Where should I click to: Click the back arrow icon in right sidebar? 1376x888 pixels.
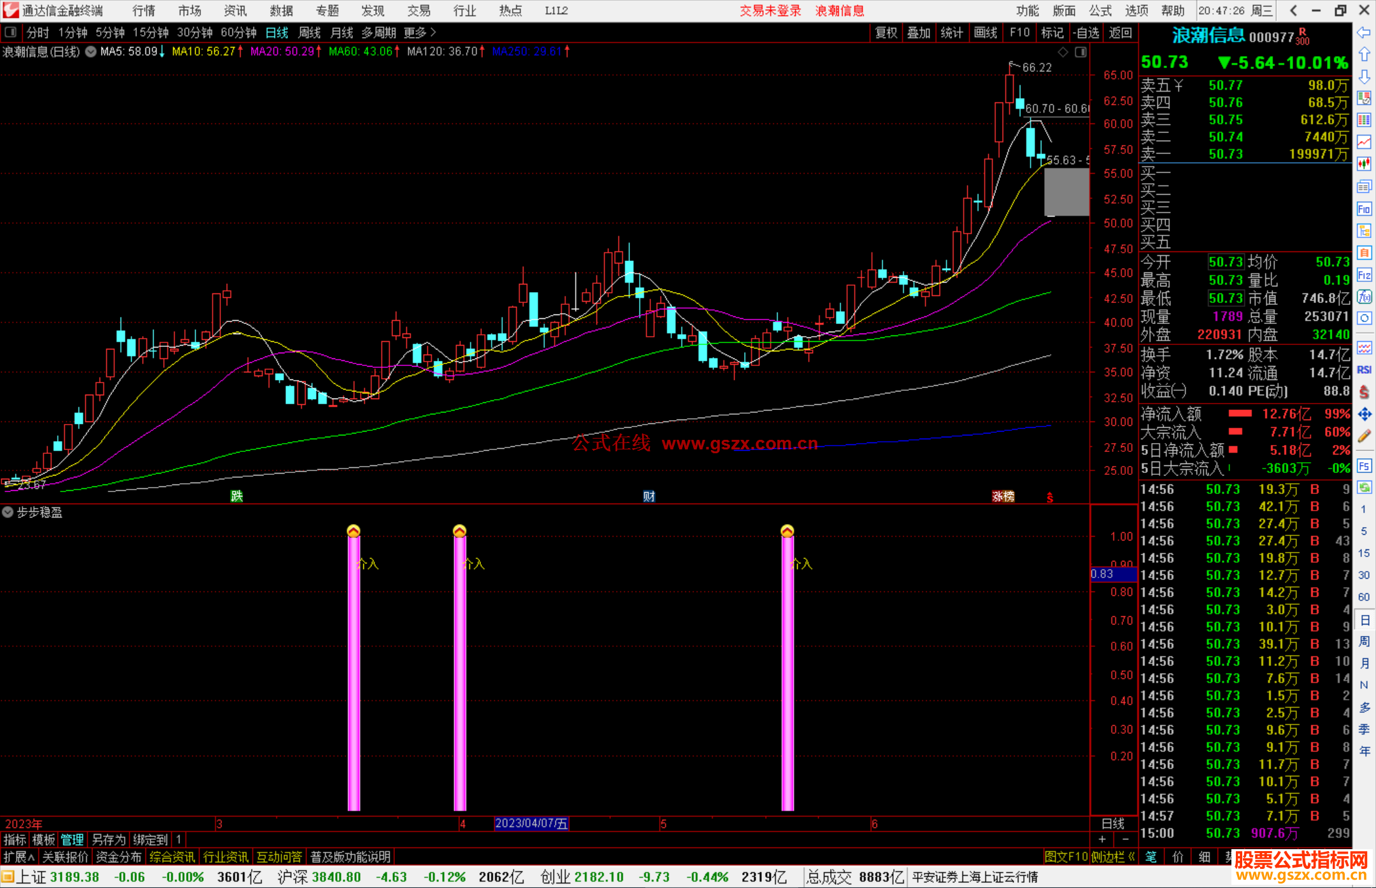tap(1364, 32)
